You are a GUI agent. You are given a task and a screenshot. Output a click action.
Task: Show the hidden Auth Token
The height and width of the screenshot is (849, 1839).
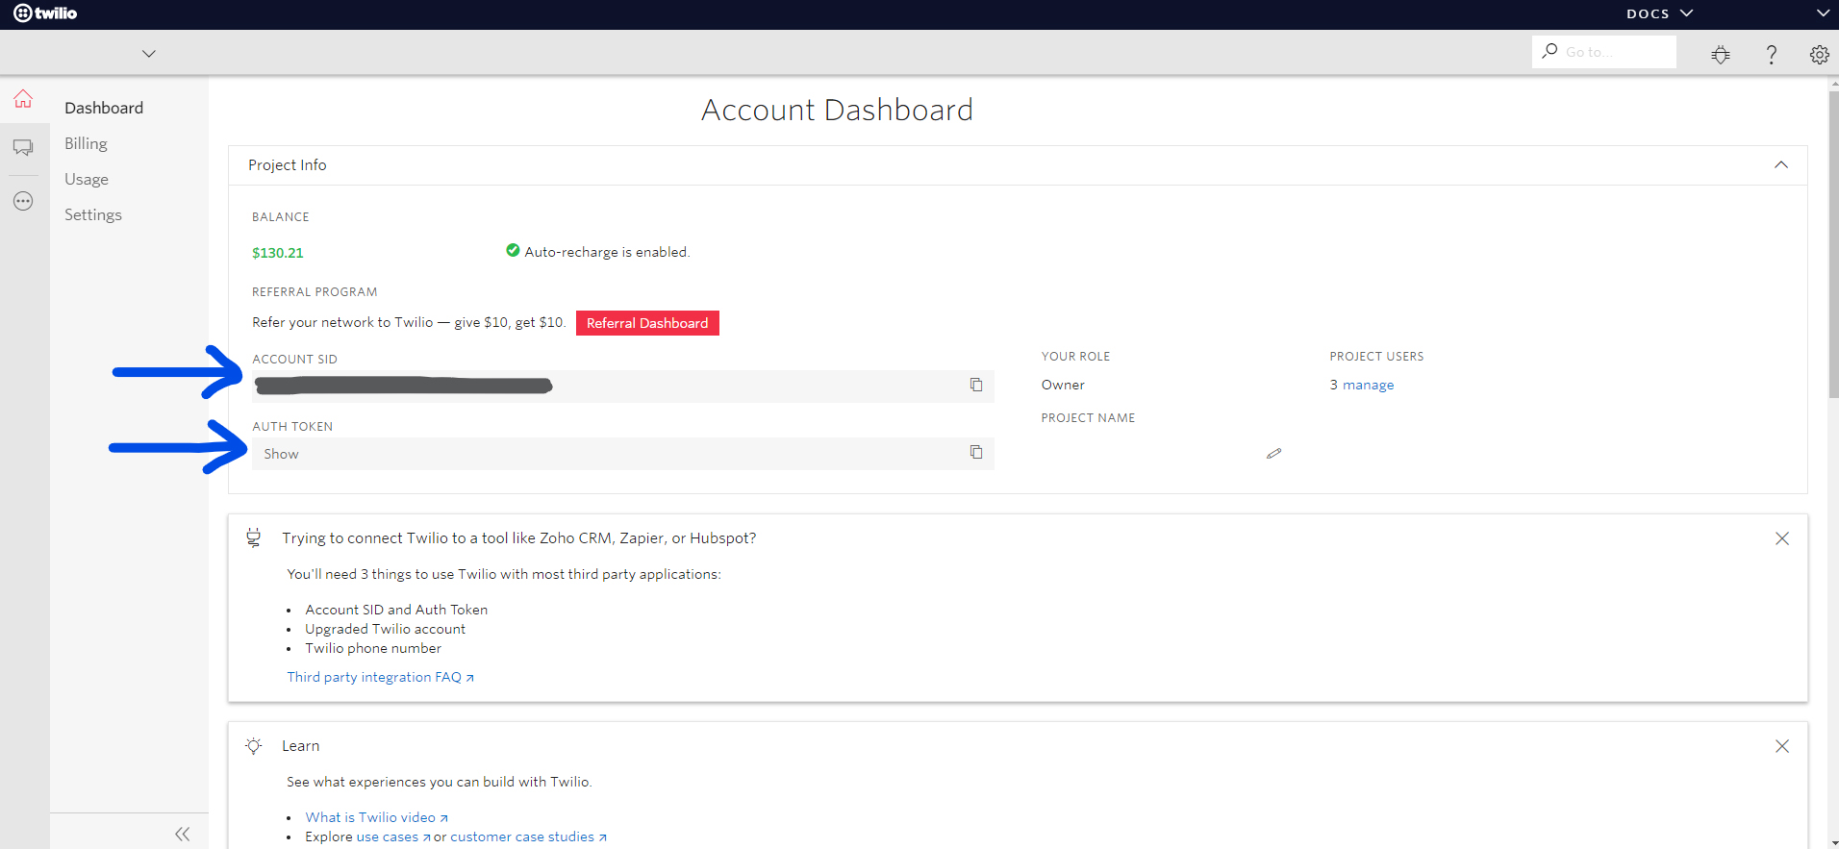tap(281, 454)
